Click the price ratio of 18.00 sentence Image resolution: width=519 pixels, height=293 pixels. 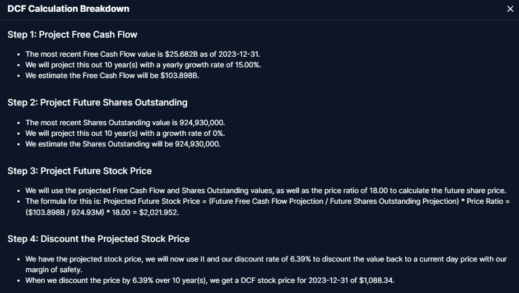(x=266, y=191)
